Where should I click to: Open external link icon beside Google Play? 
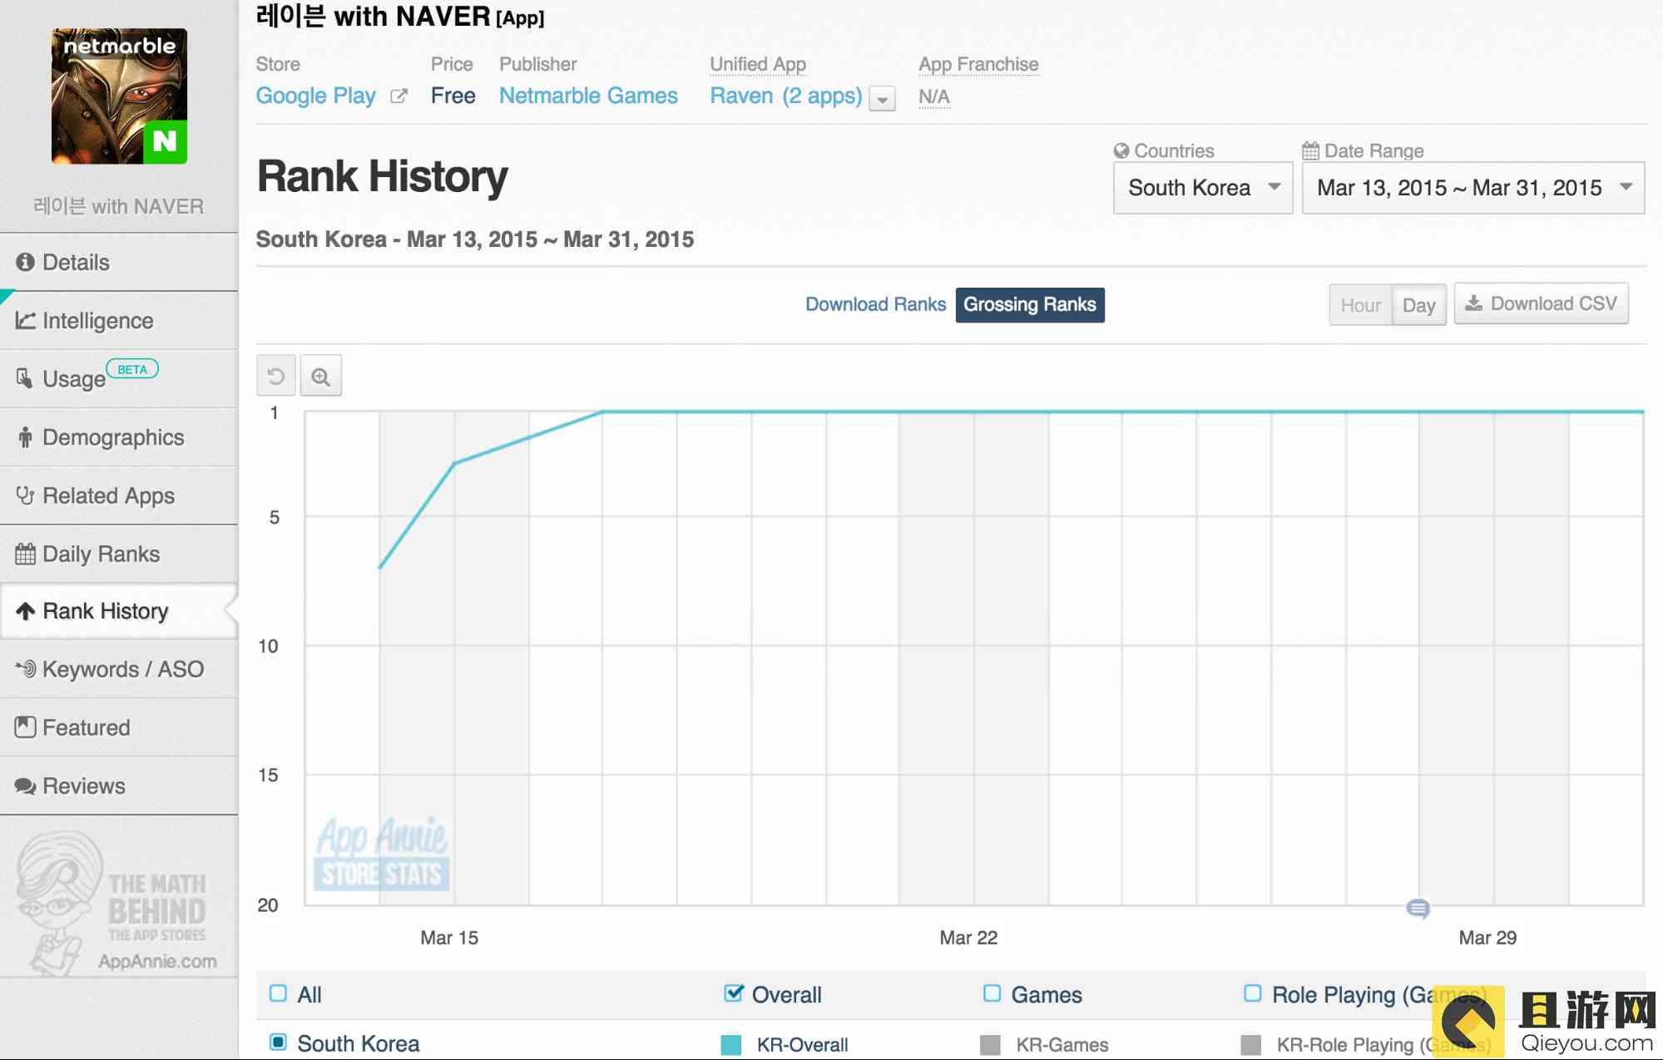(399, 96)
